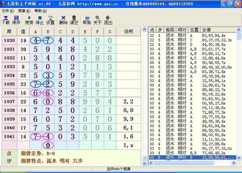
Task: Click the 期 column header
Action: click(9, 32)
